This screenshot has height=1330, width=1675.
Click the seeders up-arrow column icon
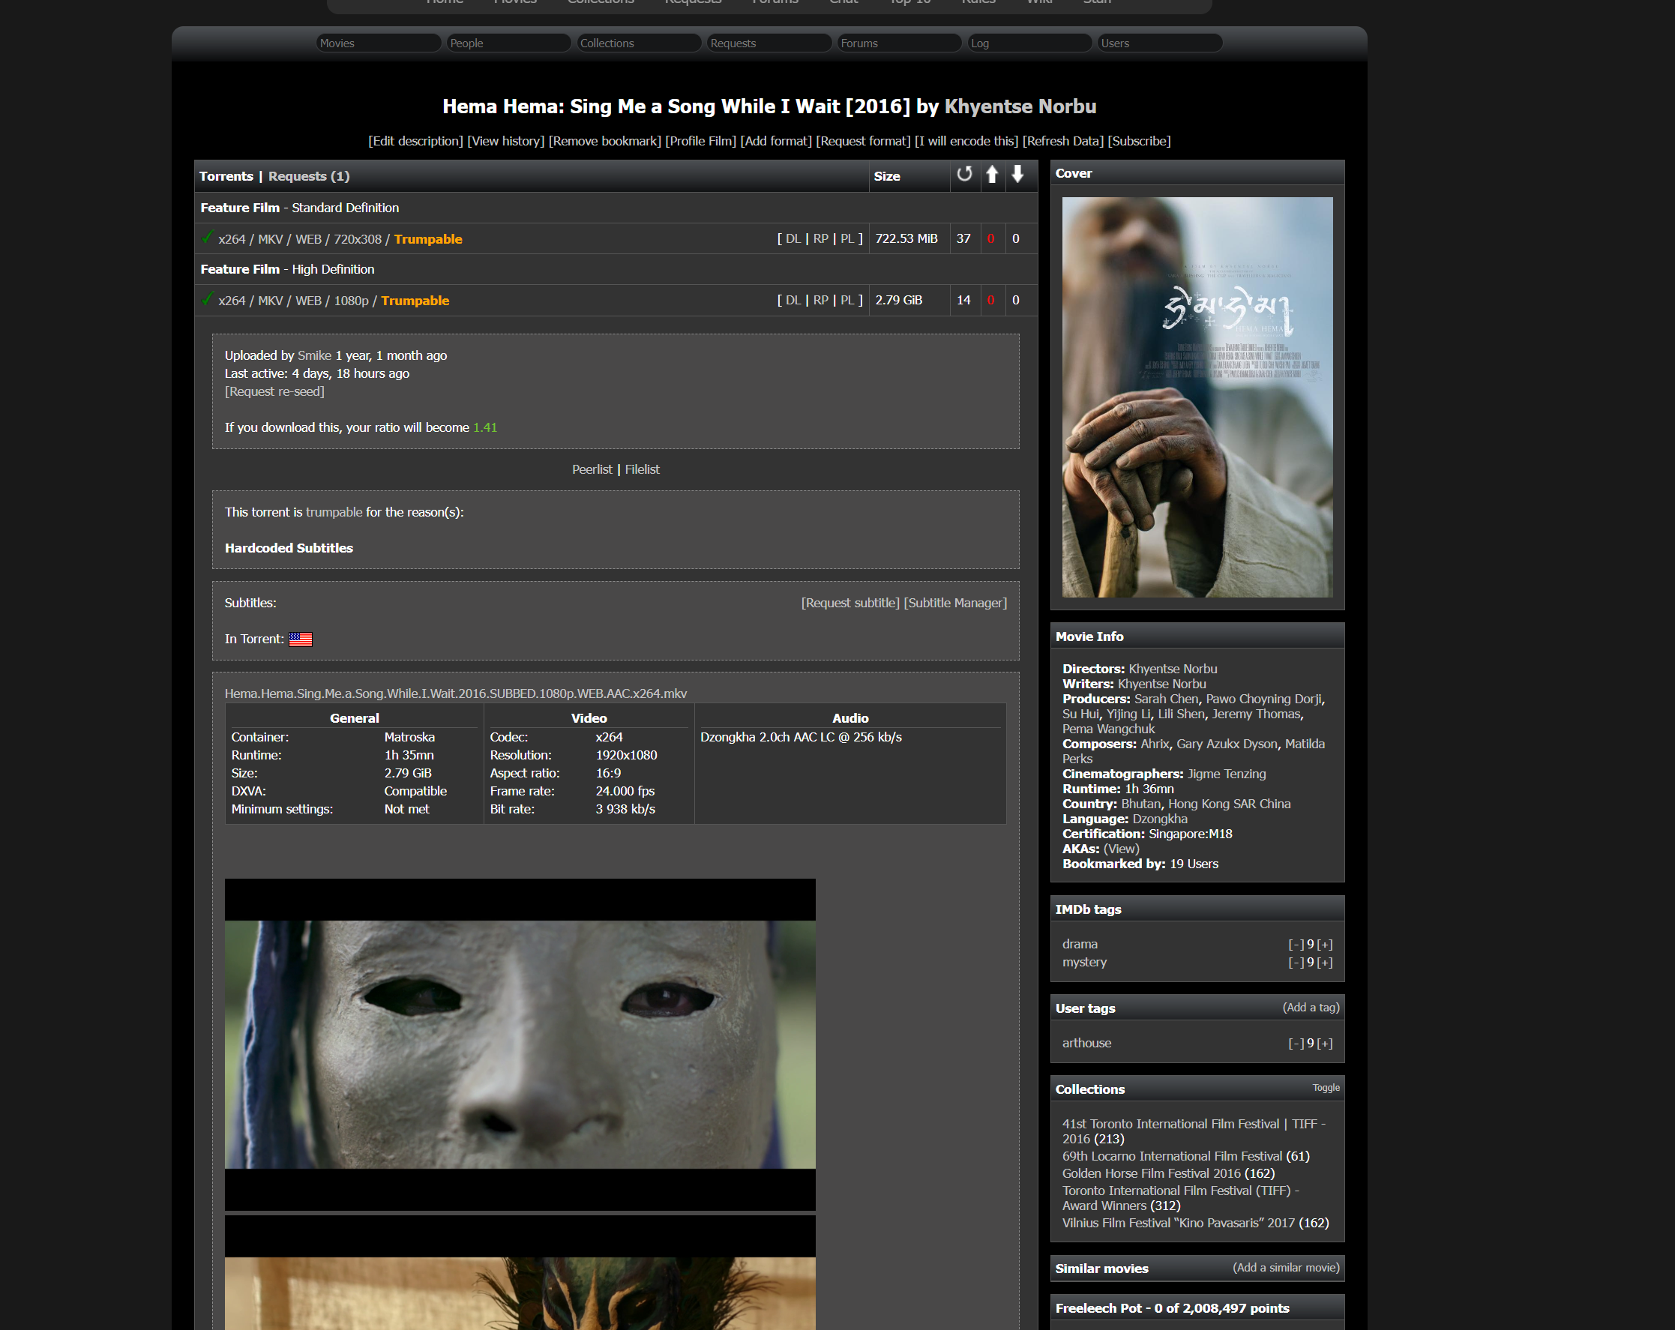992,175
